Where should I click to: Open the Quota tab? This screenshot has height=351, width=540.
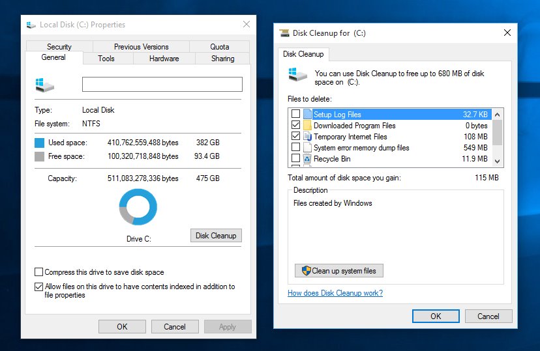point(219,46)
